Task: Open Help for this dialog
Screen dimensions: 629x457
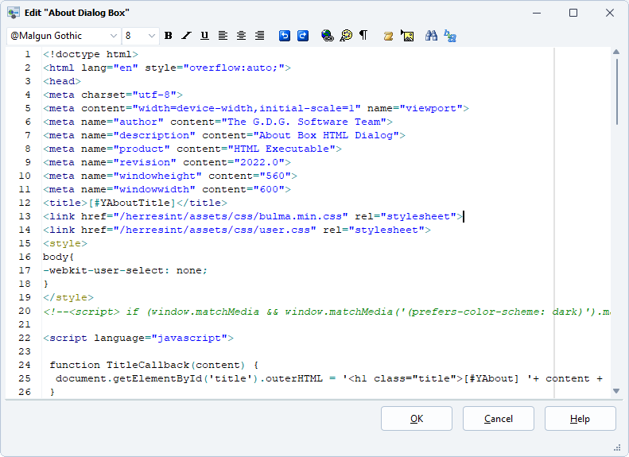Action: click(580, 419)
